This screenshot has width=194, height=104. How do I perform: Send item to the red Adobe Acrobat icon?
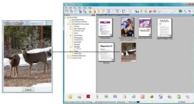[88, 96]
